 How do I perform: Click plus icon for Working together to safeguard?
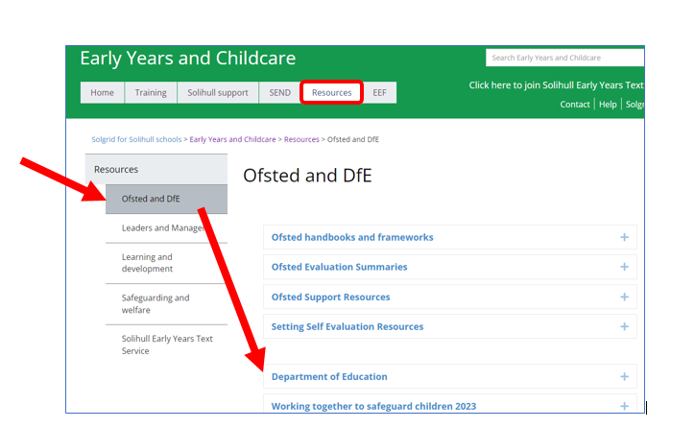pos(624,406)
